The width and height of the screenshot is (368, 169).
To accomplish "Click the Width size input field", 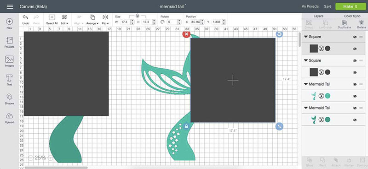I will [x=125, y=22].
